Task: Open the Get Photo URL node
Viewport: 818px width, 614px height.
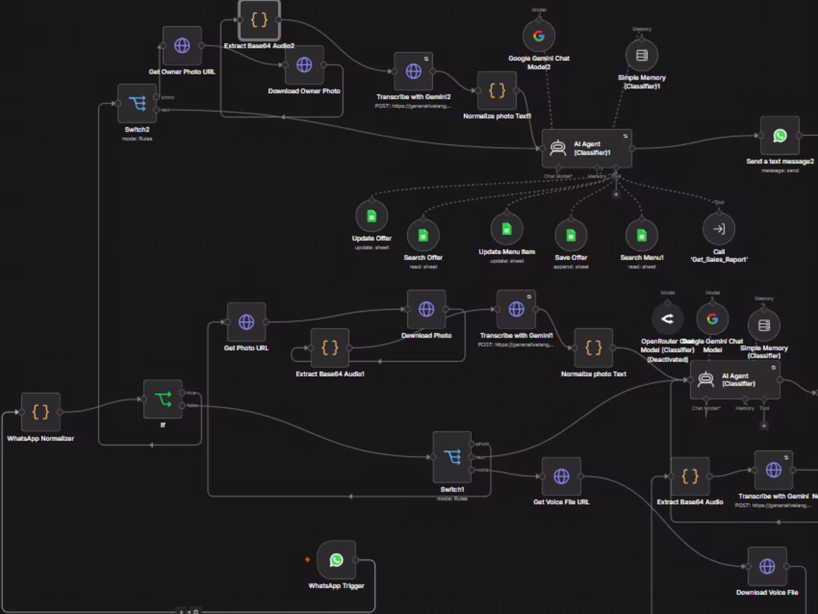Action: [x=246, y=323]
